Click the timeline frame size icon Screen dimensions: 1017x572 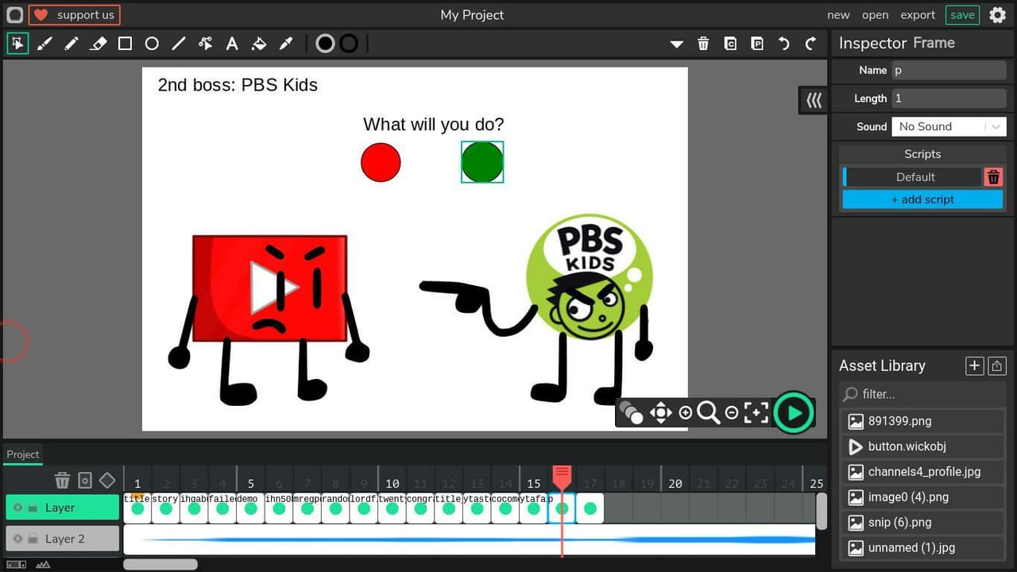tap(16, 565)
